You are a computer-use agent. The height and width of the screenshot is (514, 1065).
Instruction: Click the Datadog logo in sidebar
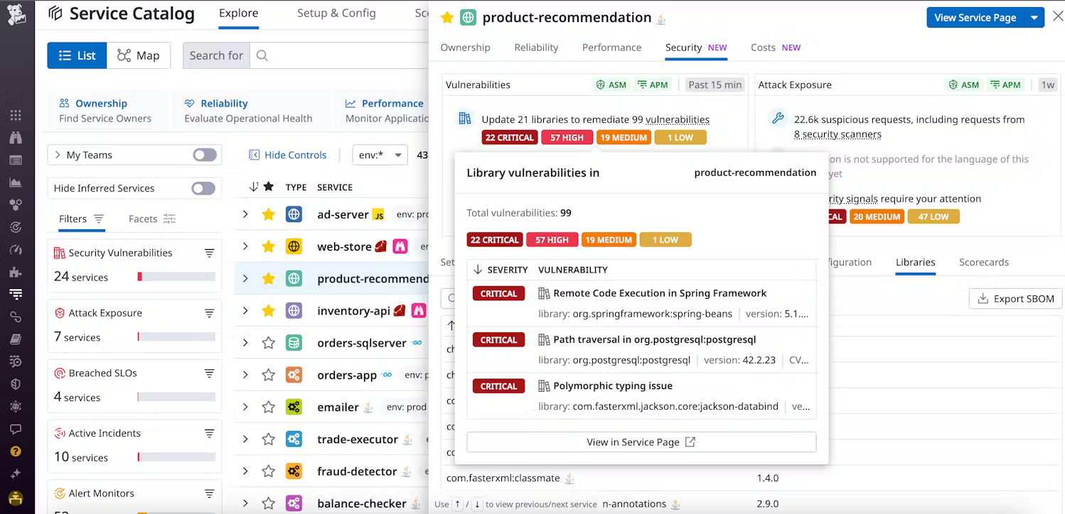pyautogui.click(x=16, y=13)
